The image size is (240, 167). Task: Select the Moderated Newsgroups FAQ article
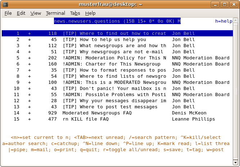click(97, 113)
